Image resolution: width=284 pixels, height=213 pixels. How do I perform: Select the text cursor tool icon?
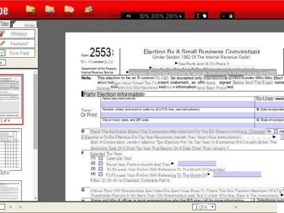pos(198,16)
